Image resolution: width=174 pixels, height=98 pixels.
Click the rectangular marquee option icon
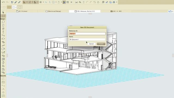pos(20,7)
